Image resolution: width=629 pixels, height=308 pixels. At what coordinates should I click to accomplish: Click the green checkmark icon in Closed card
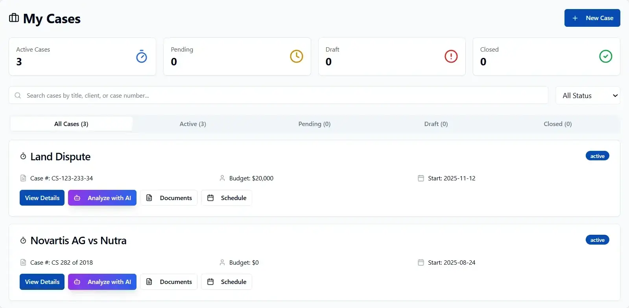[605, 56]
